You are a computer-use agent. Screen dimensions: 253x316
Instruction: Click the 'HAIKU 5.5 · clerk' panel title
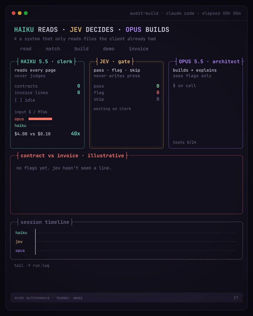pos(46,62)
